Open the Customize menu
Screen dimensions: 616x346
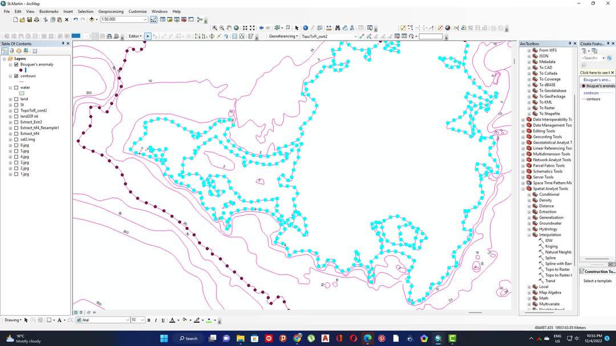pyautogui.click(x=137, y=11)
